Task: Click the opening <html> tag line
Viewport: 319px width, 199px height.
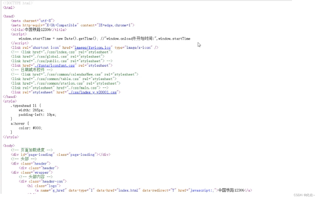Action: coord(9,8)
